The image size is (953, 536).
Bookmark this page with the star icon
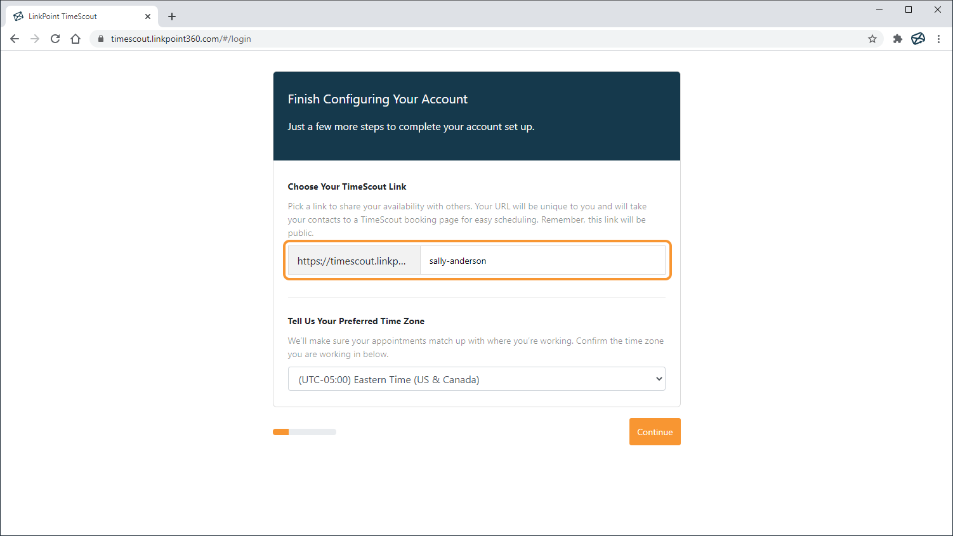[872, 39]
